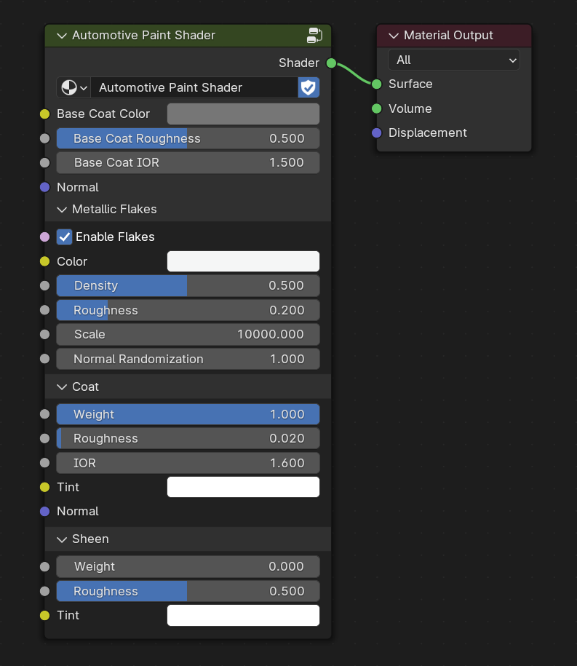Click the node group edit icon in header
This screenshot has width=577, height=666.
(315, 35)
